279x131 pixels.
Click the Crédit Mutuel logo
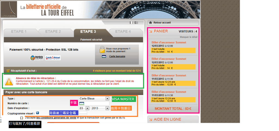[x=53, y=58]
